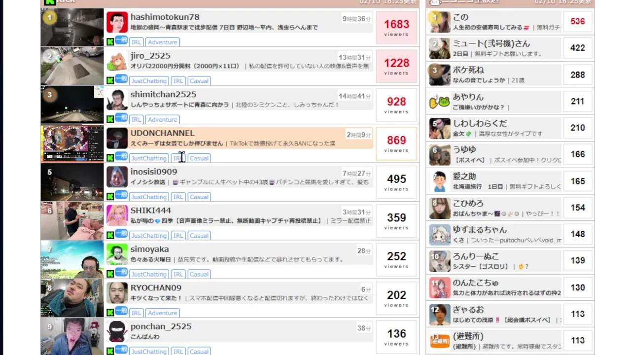This screenshot has width=631, height=355.
Task: Open inosisi0909 stream thumbnail
Action: pyautogui.click(x=72, y=182)
